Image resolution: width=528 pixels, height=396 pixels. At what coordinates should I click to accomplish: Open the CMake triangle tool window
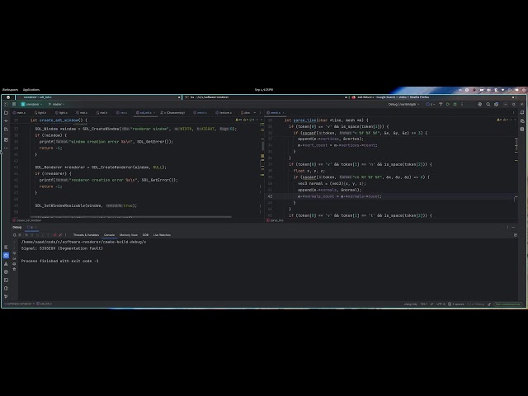click(x=6, y=264)
